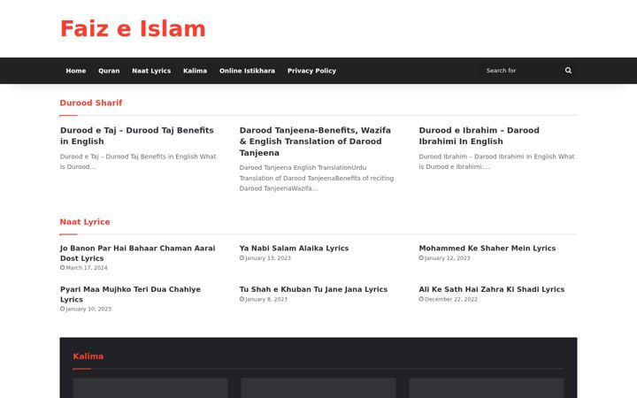Click the date January 12, 2023
Screen dimensions: 637x398
(x=448, y=258)
